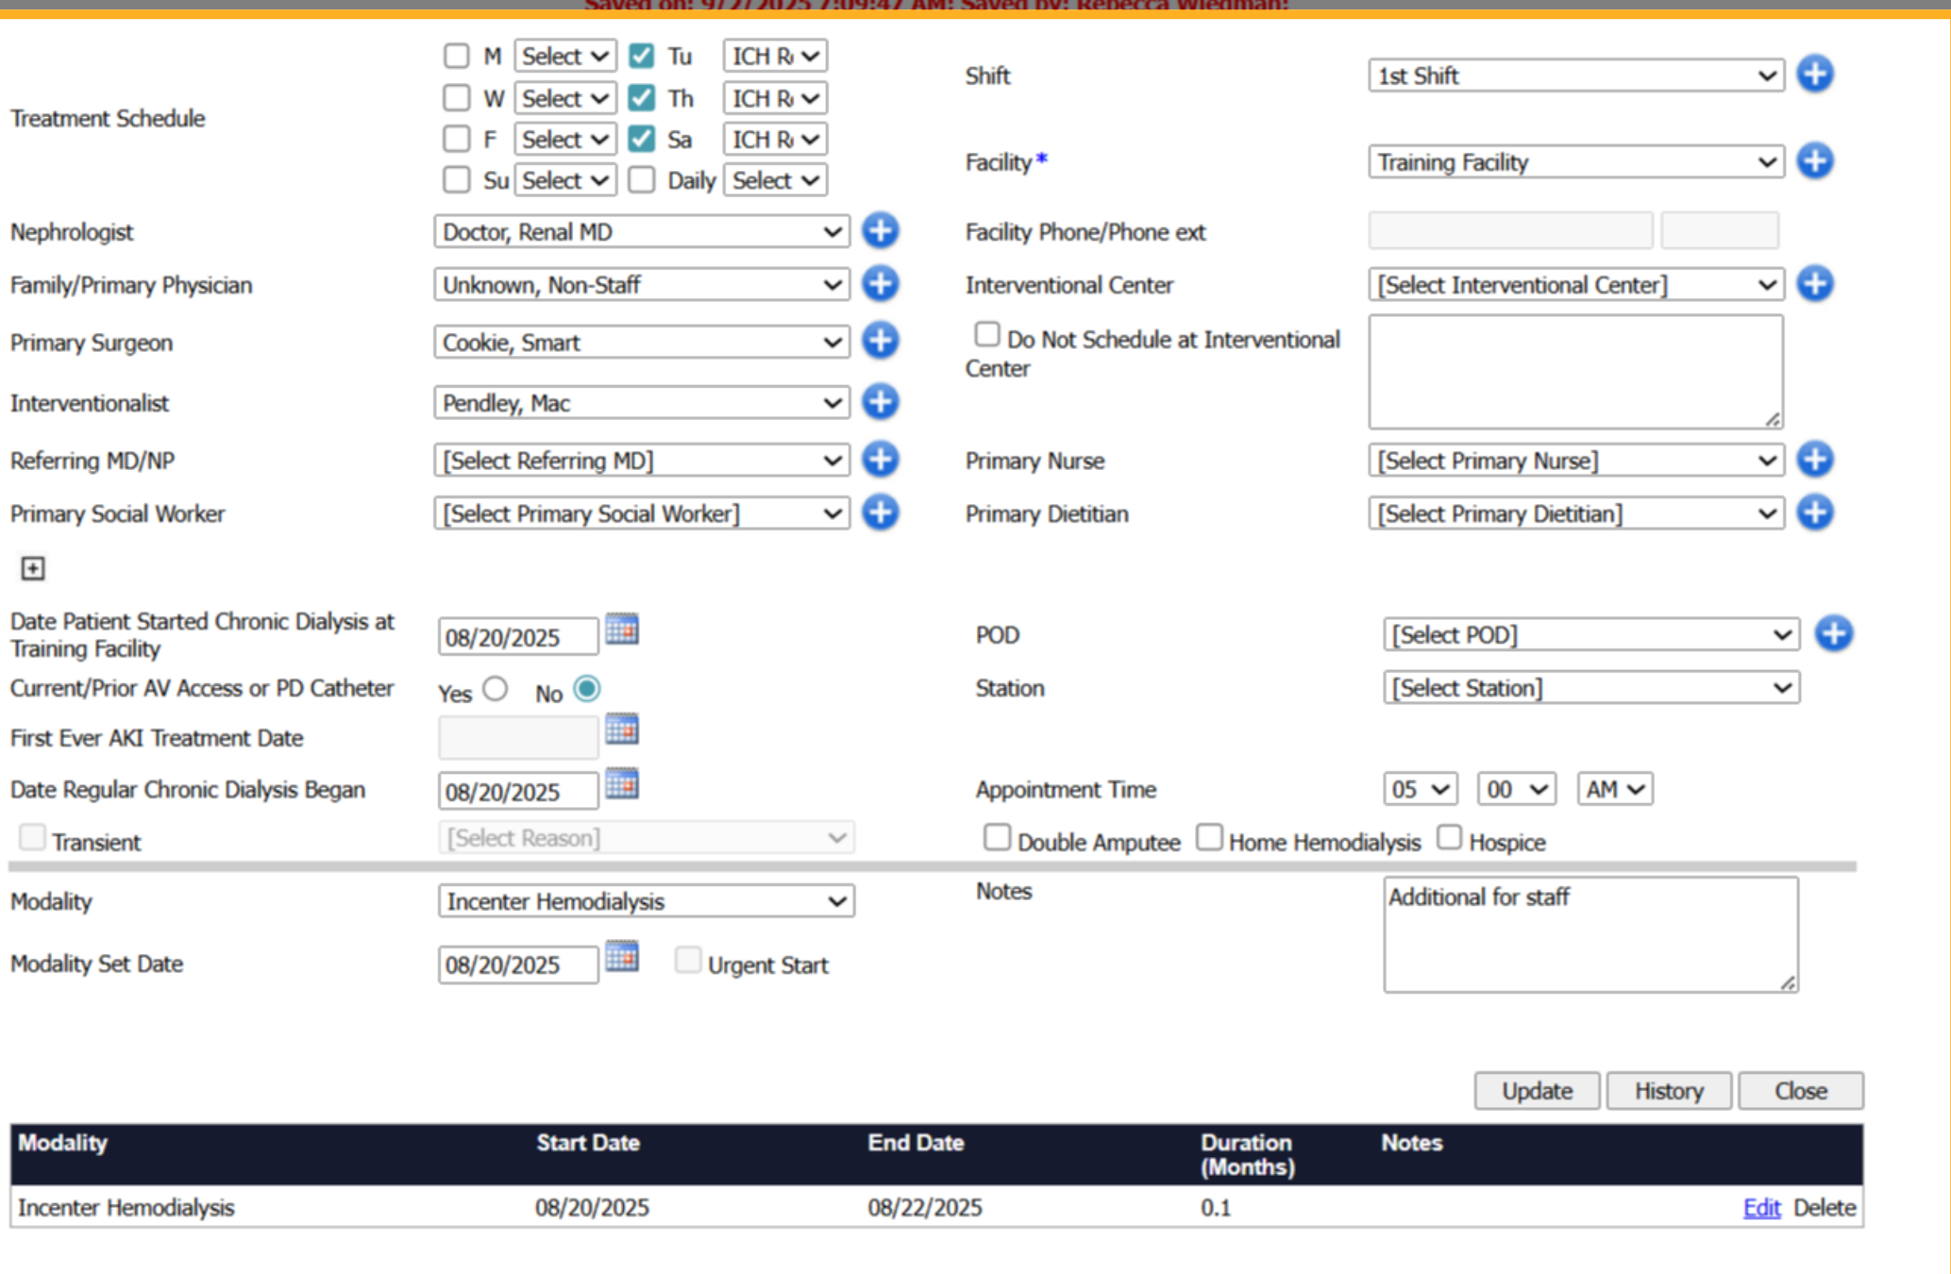Click the plus icon beside Interventionalist

click(x=880, y=402)
